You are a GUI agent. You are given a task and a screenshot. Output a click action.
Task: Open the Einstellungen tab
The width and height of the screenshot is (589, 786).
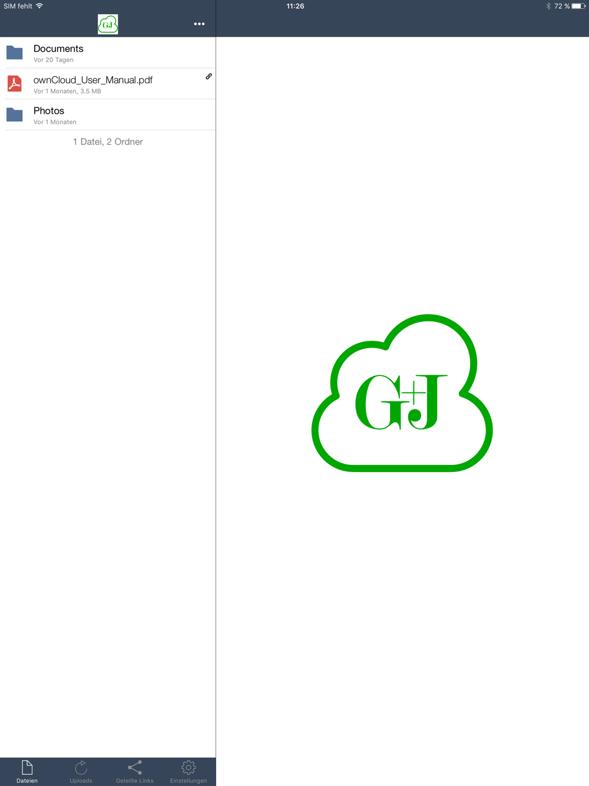(x=188, y=772)
